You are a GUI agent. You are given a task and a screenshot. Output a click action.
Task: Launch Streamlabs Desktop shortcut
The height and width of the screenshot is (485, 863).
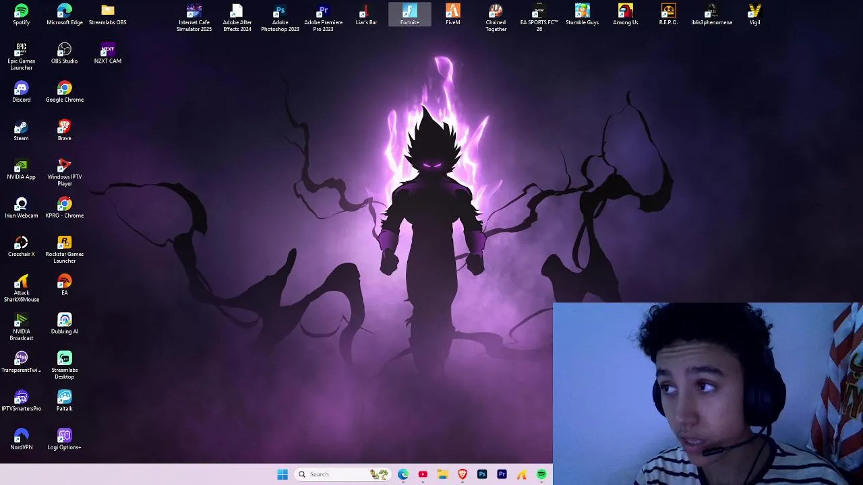(65, 366)
